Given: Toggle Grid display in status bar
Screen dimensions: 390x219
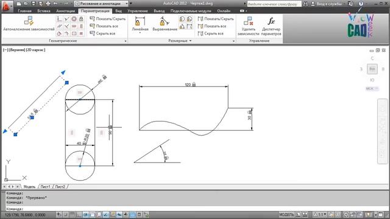Looking at the screenshot, I should pyautogui.click(x=73, y=214).
